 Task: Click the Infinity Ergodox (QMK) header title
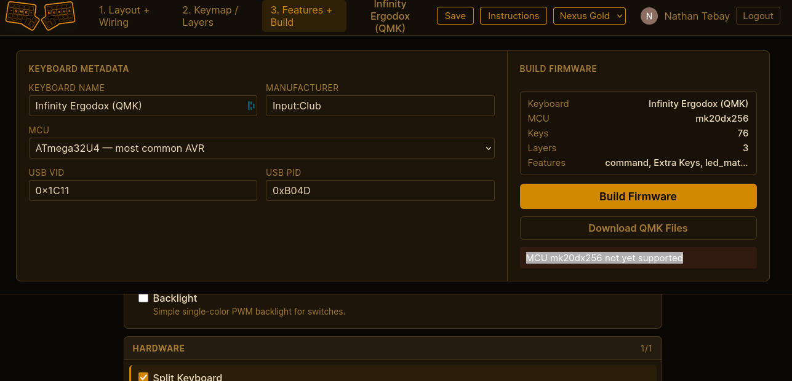click(x=390, y=16)
